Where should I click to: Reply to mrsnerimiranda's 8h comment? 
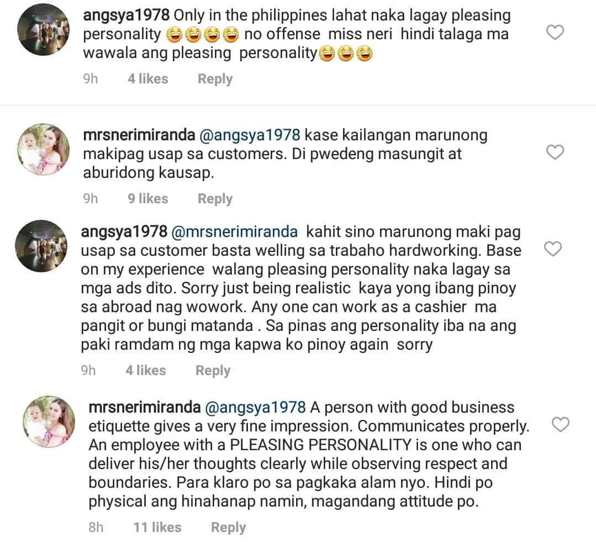[229, 527]
